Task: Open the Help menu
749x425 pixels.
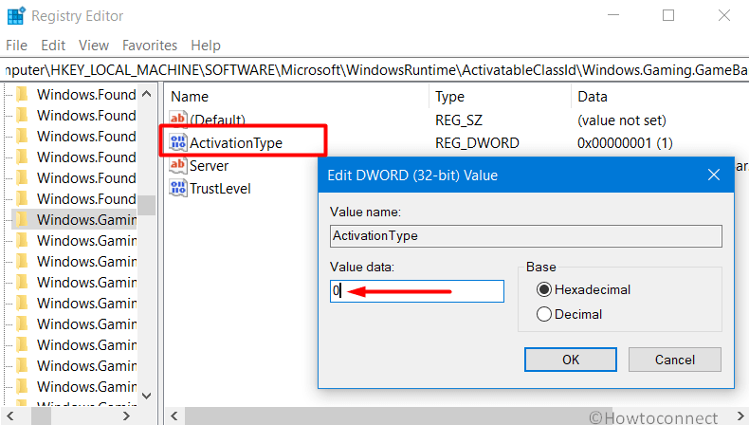Action: coord(206,46)
